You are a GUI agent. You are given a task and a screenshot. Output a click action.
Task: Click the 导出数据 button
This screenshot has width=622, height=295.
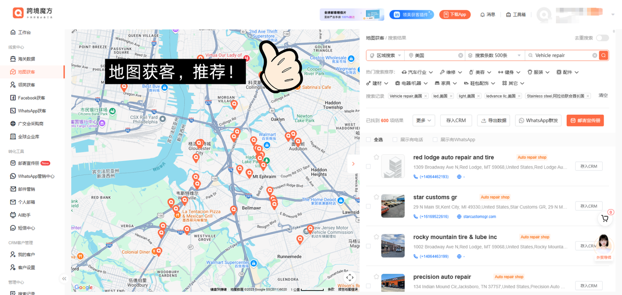pyautogui.click(x=493, y=121)
